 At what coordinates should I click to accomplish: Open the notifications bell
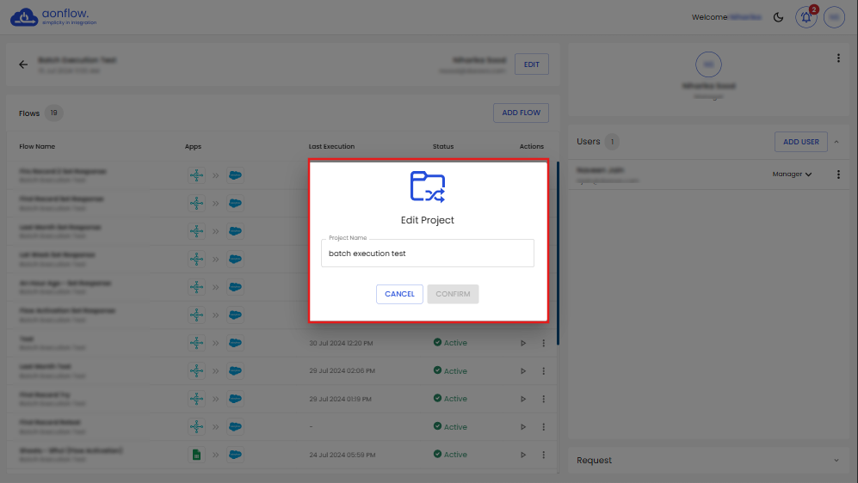806,17
